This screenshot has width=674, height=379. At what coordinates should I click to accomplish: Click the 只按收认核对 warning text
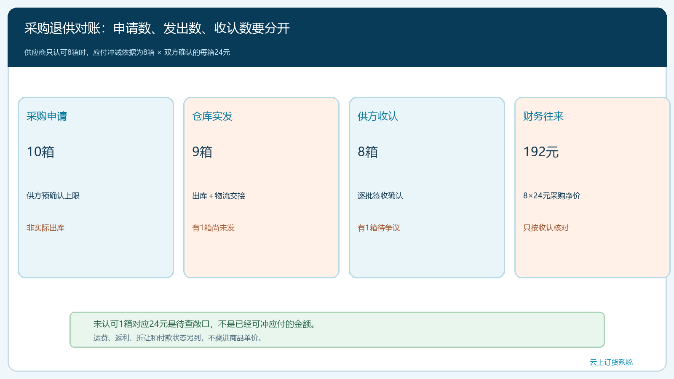coord(546,228)
